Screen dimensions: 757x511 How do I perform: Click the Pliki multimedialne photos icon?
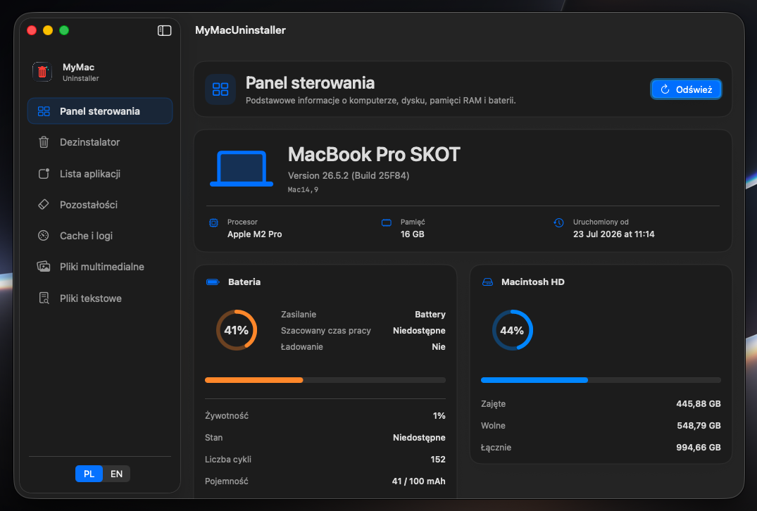[44, 267]
